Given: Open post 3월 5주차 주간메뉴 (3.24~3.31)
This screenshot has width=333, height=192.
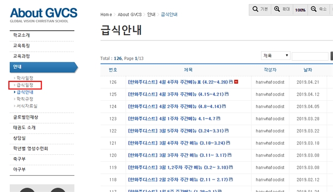Looking at the screenshot, I should coord(176,131).
